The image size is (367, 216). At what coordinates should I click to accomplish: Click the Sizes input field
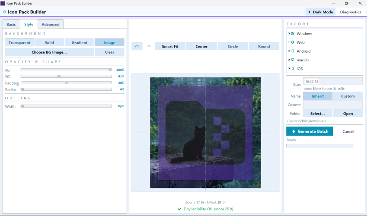click(x=332, y=81)
